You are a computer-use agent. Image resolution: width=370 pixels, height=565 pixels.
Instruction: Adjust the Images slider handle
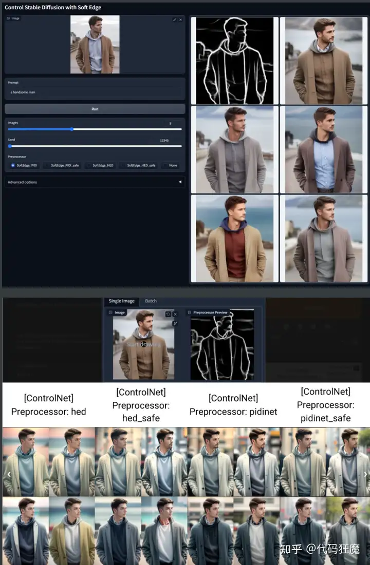point(72,129)
